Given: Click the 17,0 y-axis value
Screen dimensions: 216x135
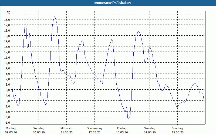Looking at the screenshot, I should tap(7, 25).
